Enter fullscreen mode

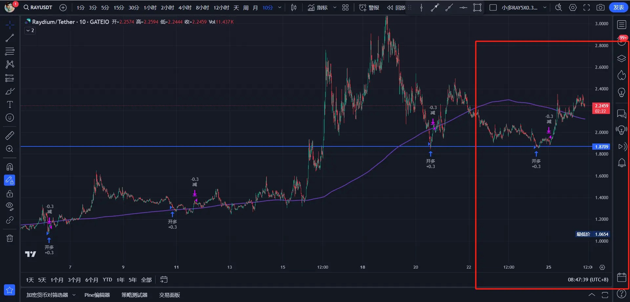click(x=587, y=8)
